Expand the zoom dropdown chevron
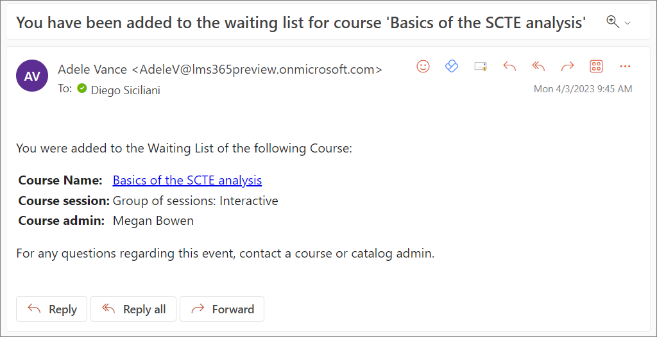Image resolution: width=657 pixels, height=337 pixels. click(628, 23)
